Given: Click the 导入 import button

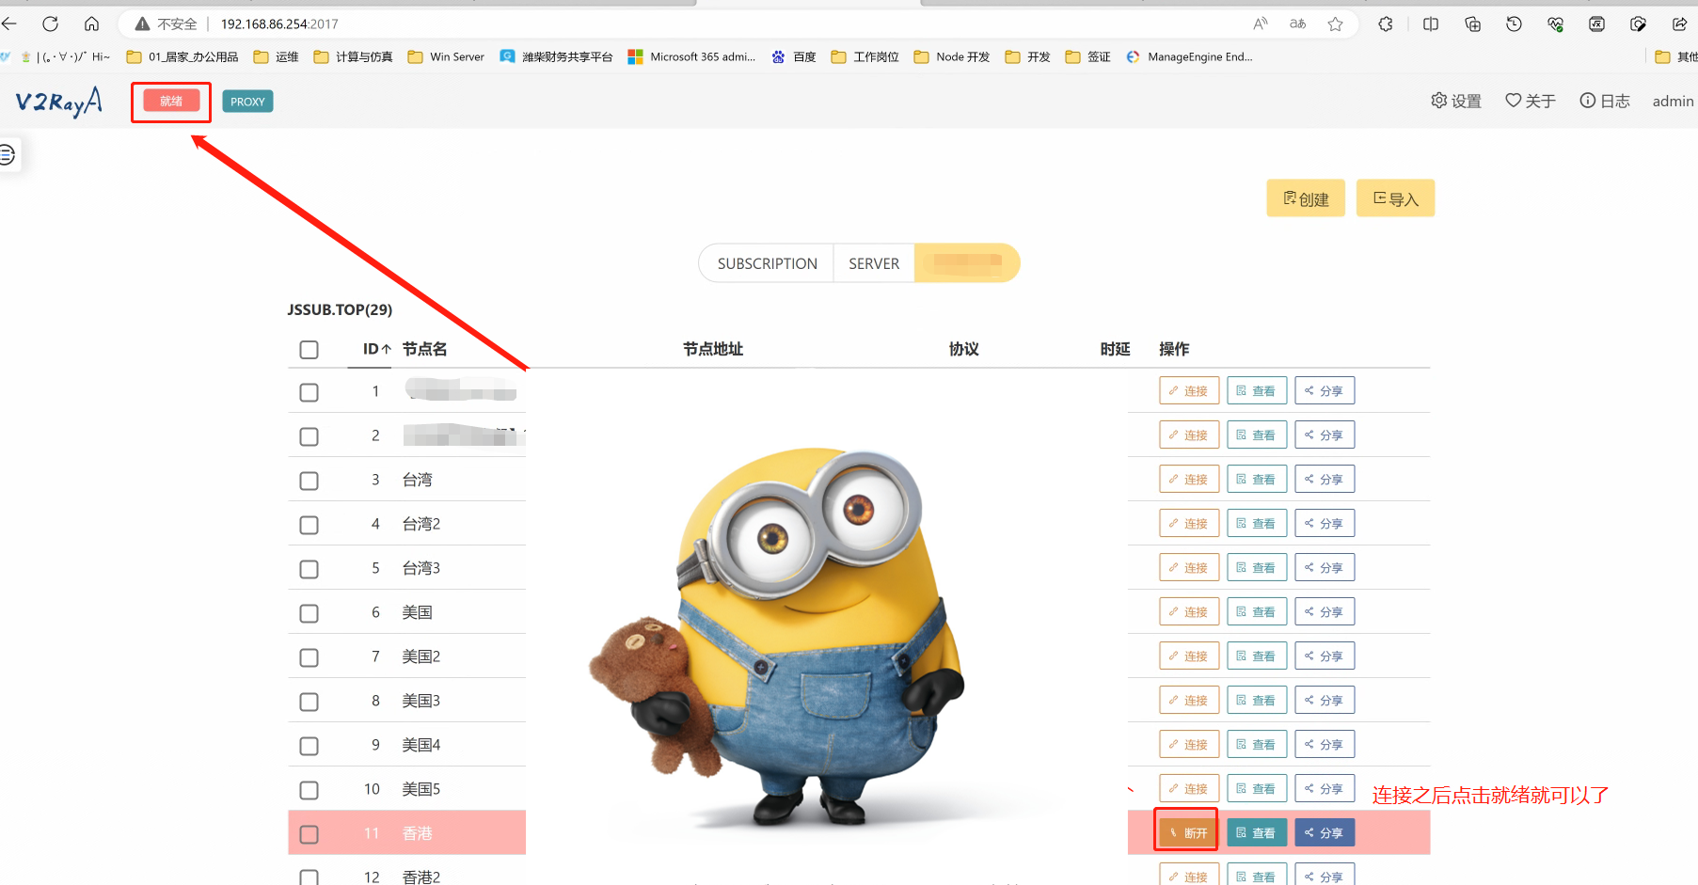Looking at the screenshot, I should tap(1395, 198).
